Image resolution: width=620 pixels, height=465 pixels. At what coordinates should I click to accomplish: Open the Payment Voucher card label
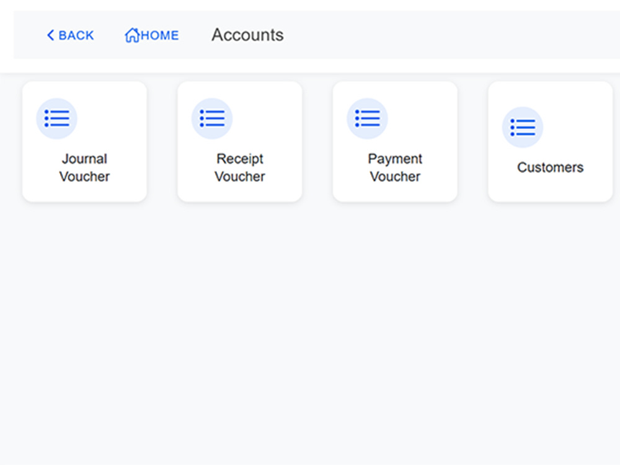tap(395, 167)
